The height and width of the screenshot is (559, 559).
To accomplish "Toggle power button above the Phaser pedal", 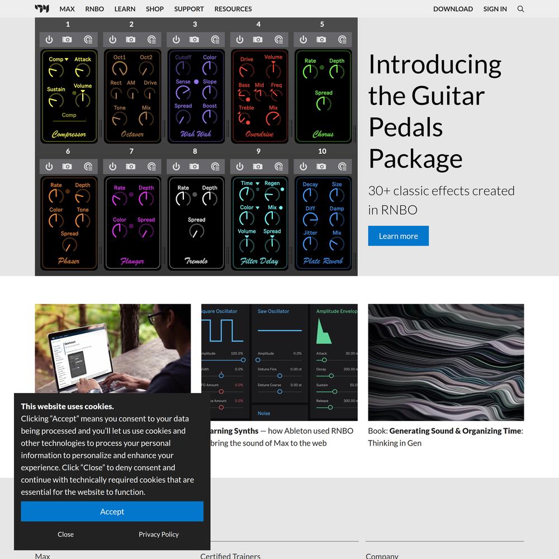I will [x=49, y=167].
